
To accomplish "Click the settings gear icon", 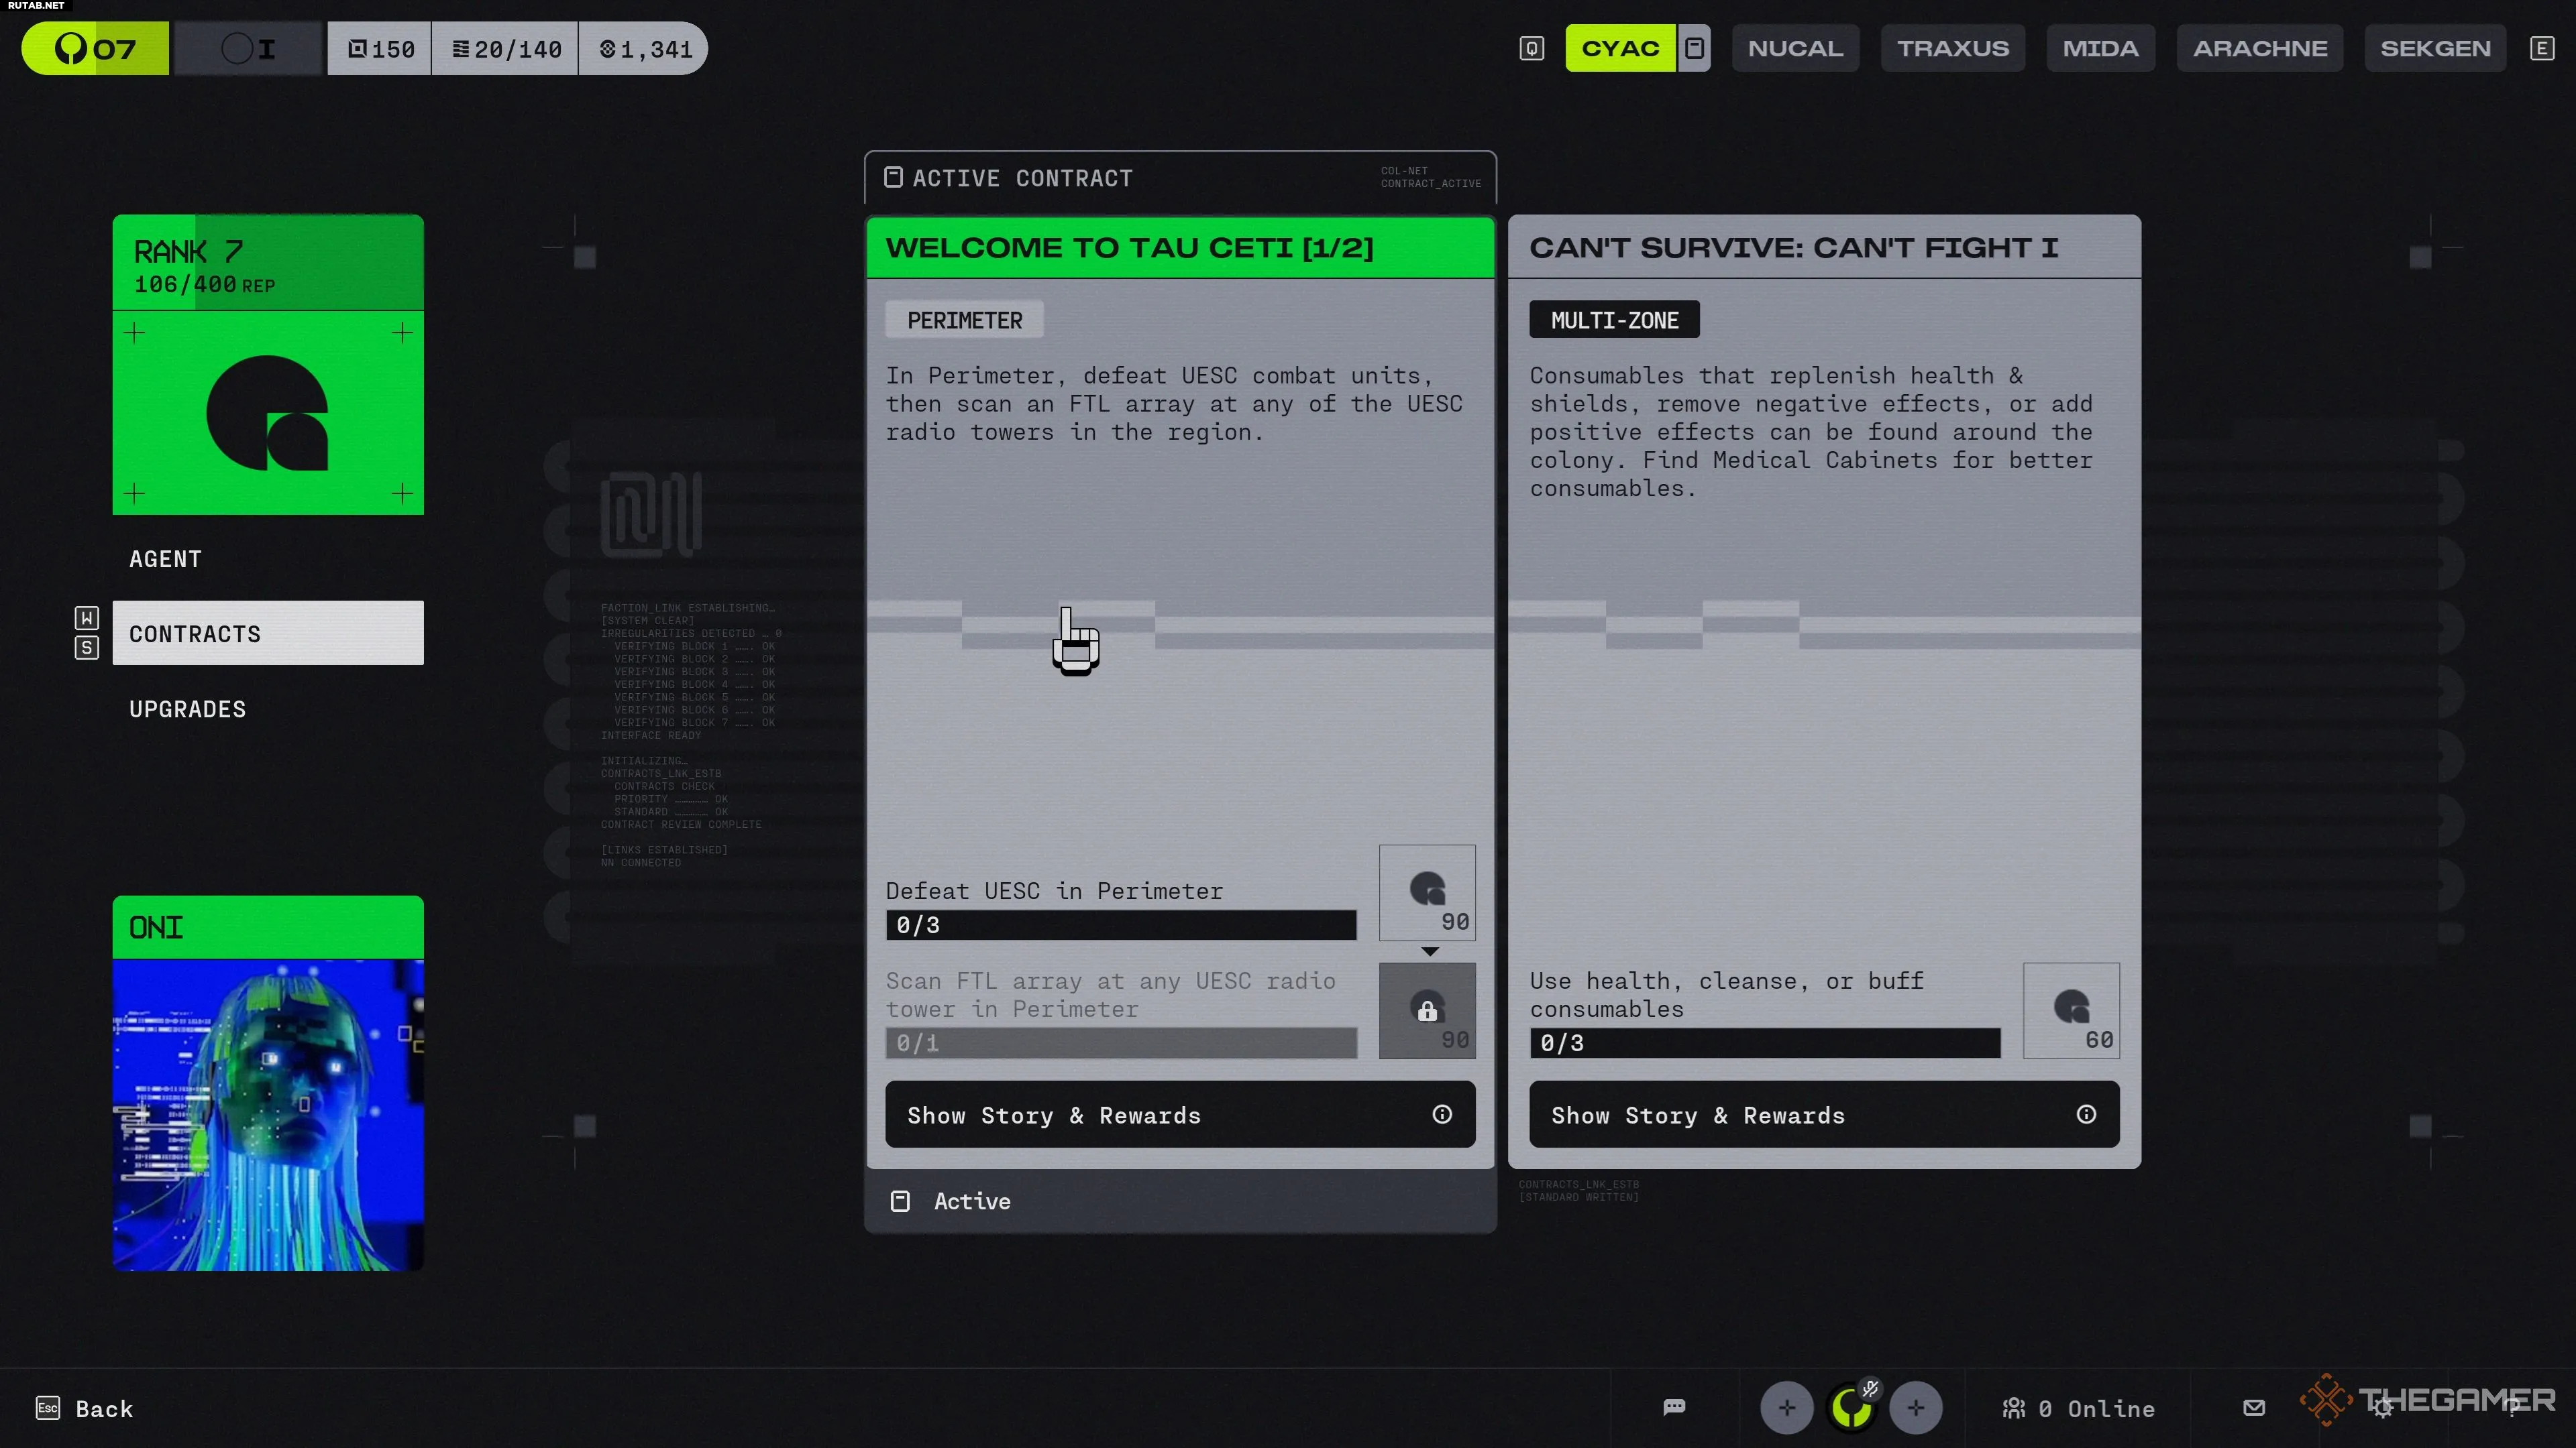I will (x=2383, y=1409).
